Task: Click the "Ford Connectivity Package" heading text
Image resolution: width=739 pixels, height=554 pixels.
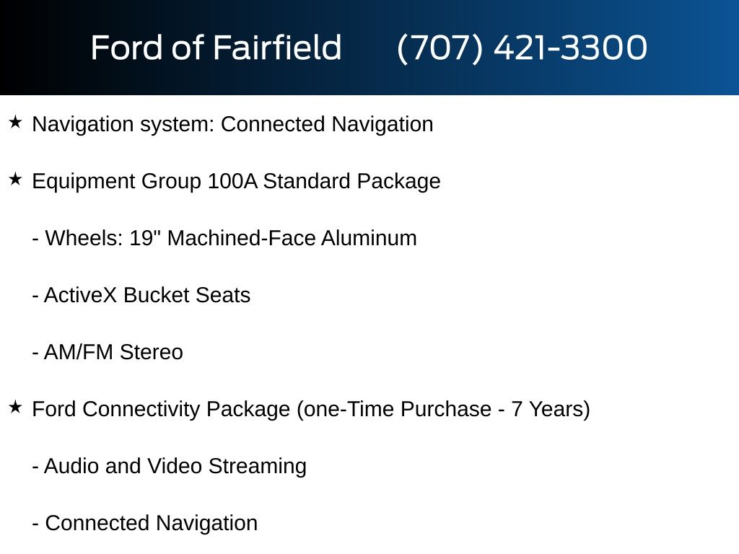Action: (x=161, y=409)
